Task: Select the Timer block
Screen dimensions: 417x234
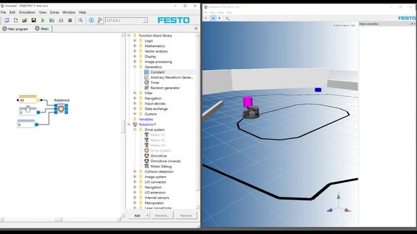Action: pyautogui.click(x=155, y=83)
